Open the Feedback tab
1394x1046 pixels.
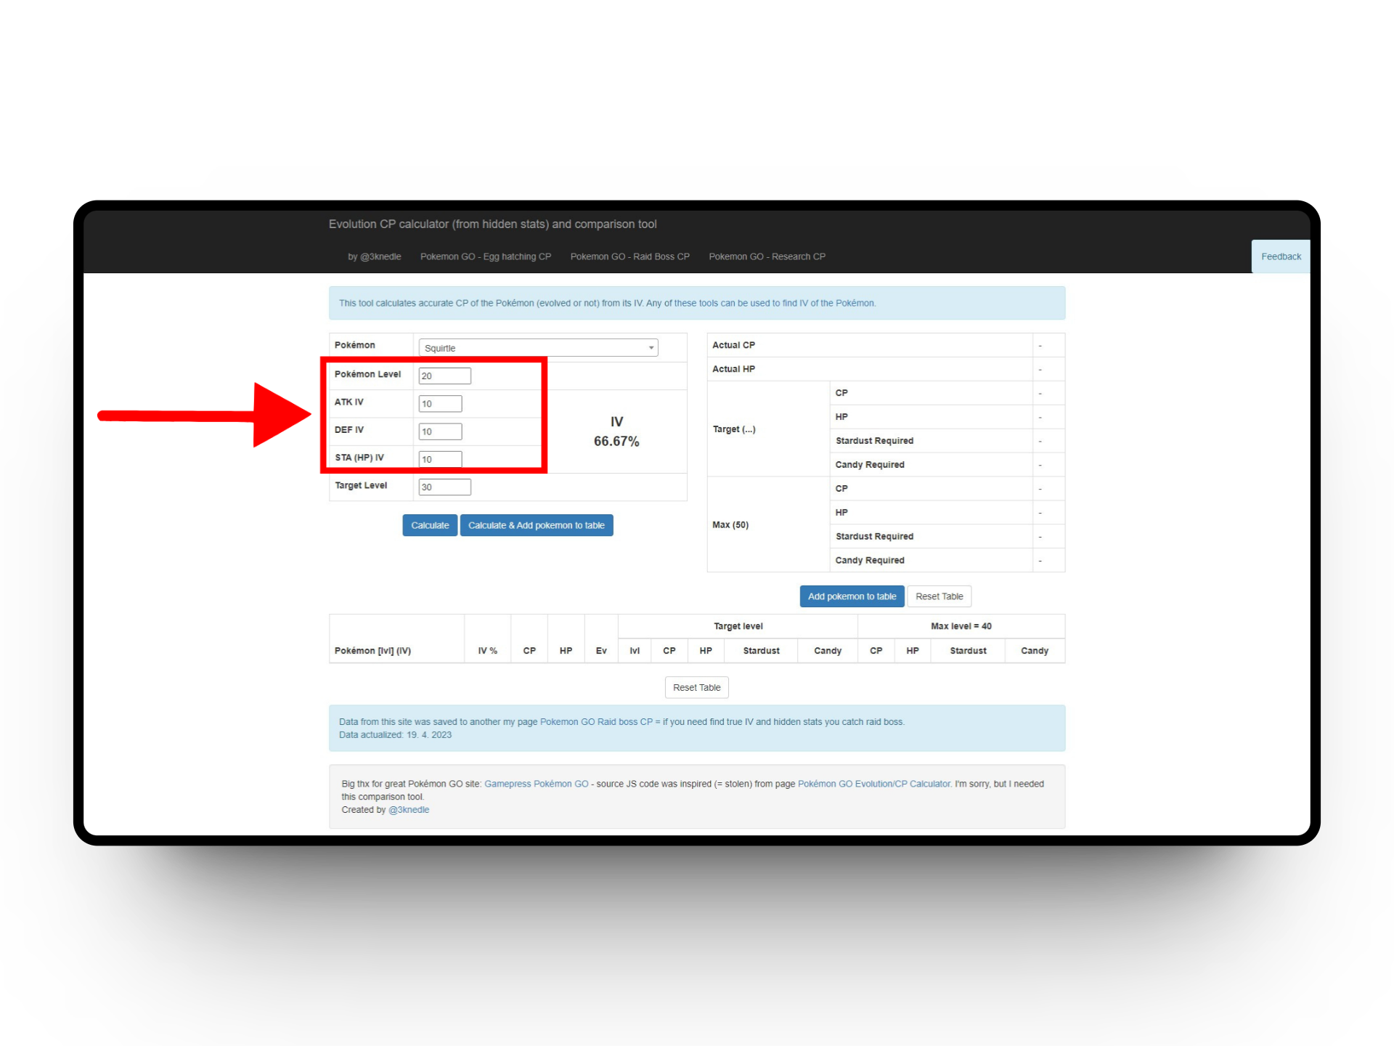(x=1281, y=256)
